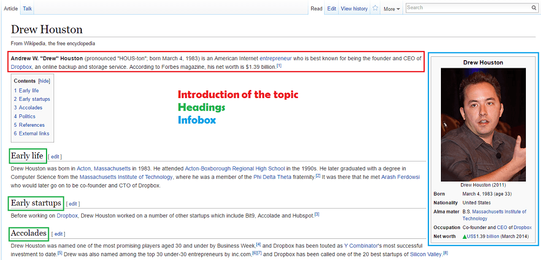
Task: Open the Massachusetts link after Acton
Action: [x=112, y=168]
